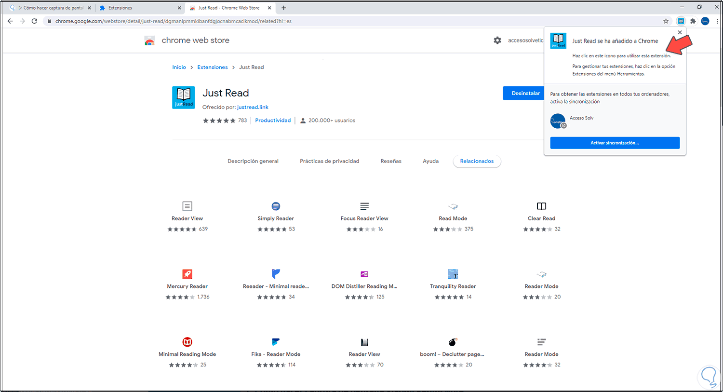Open the Reeader - Minimal reader icon
Viewport: 723px width, 392px height.
click(276, 274)
